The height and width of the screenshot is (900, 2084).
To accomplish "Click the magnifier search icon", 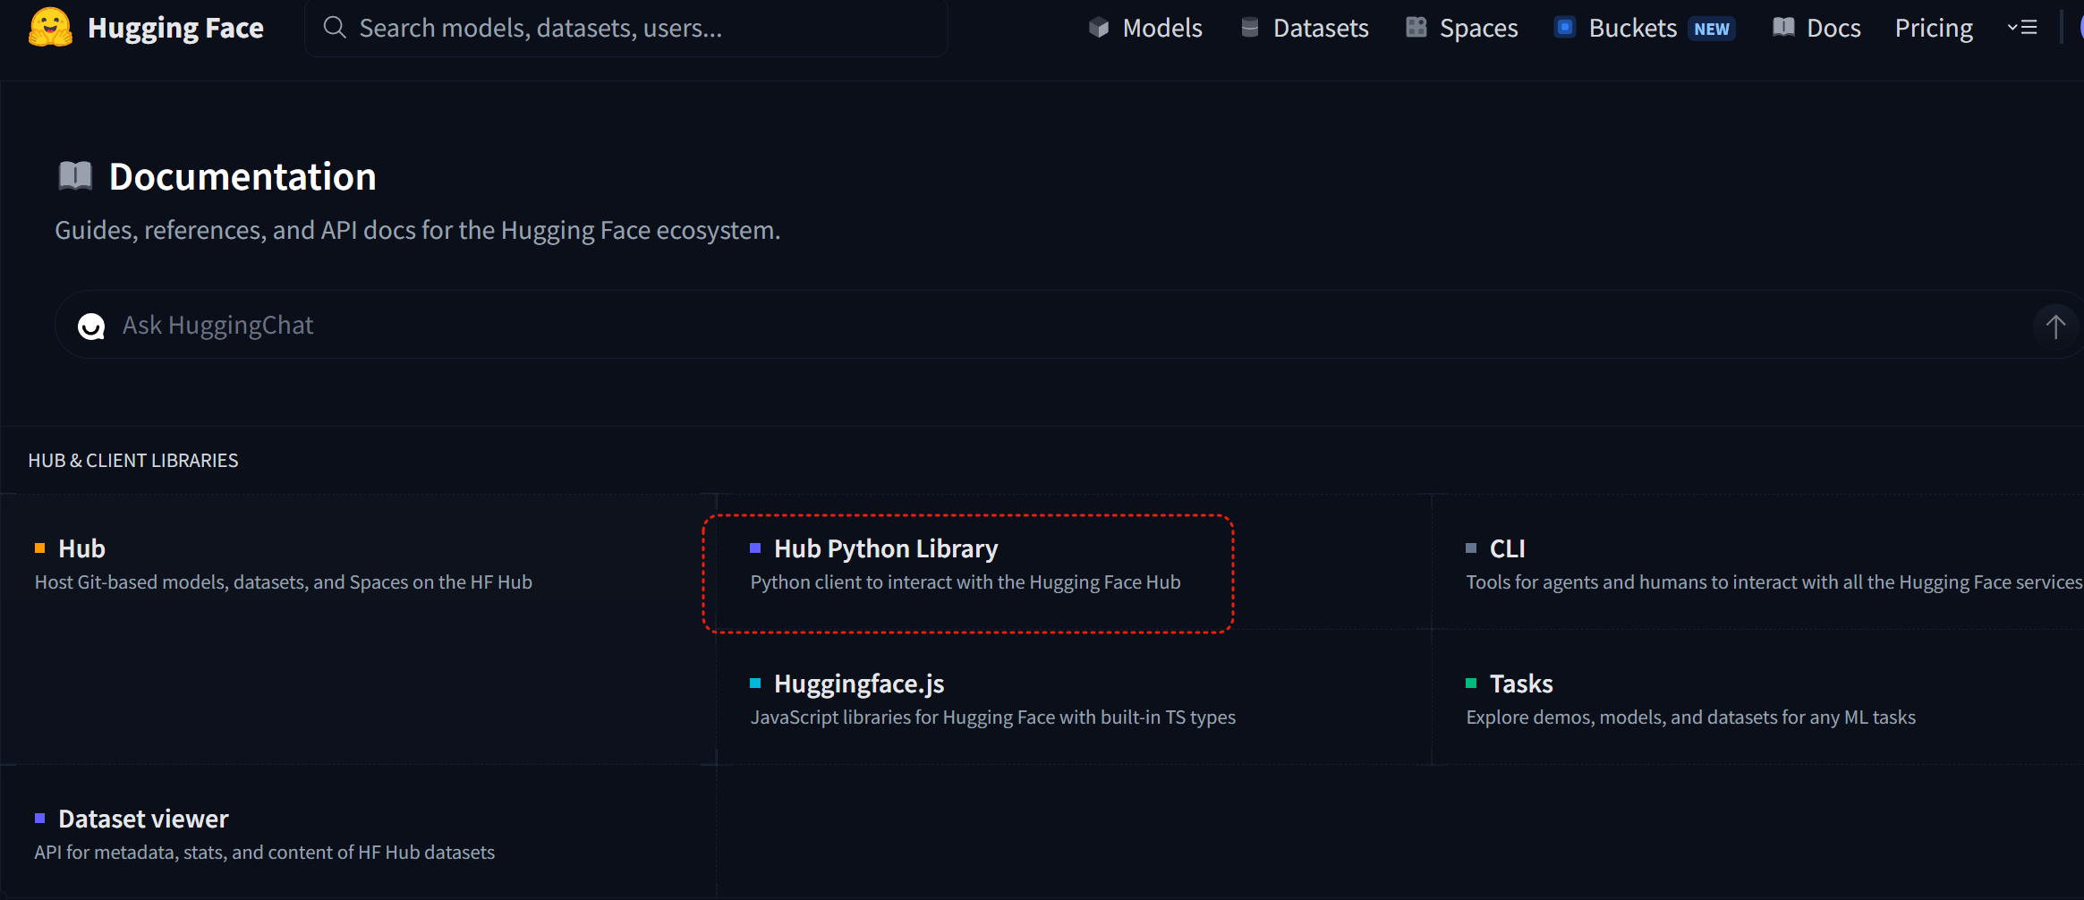I will 335,28.
